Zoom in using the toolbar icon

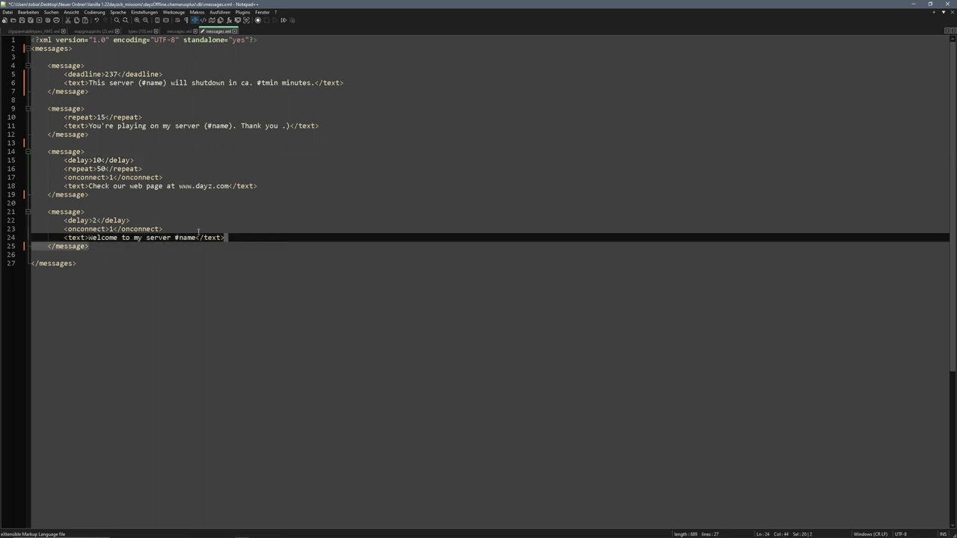137,20
